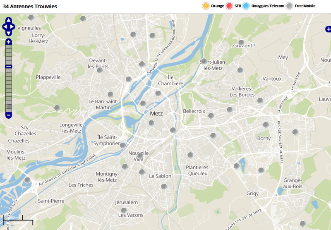The width and height of the screenshot is (331, 230).
Task: Click the zoom slider handle
Action: pyautogui.click(x=9, y=66)
